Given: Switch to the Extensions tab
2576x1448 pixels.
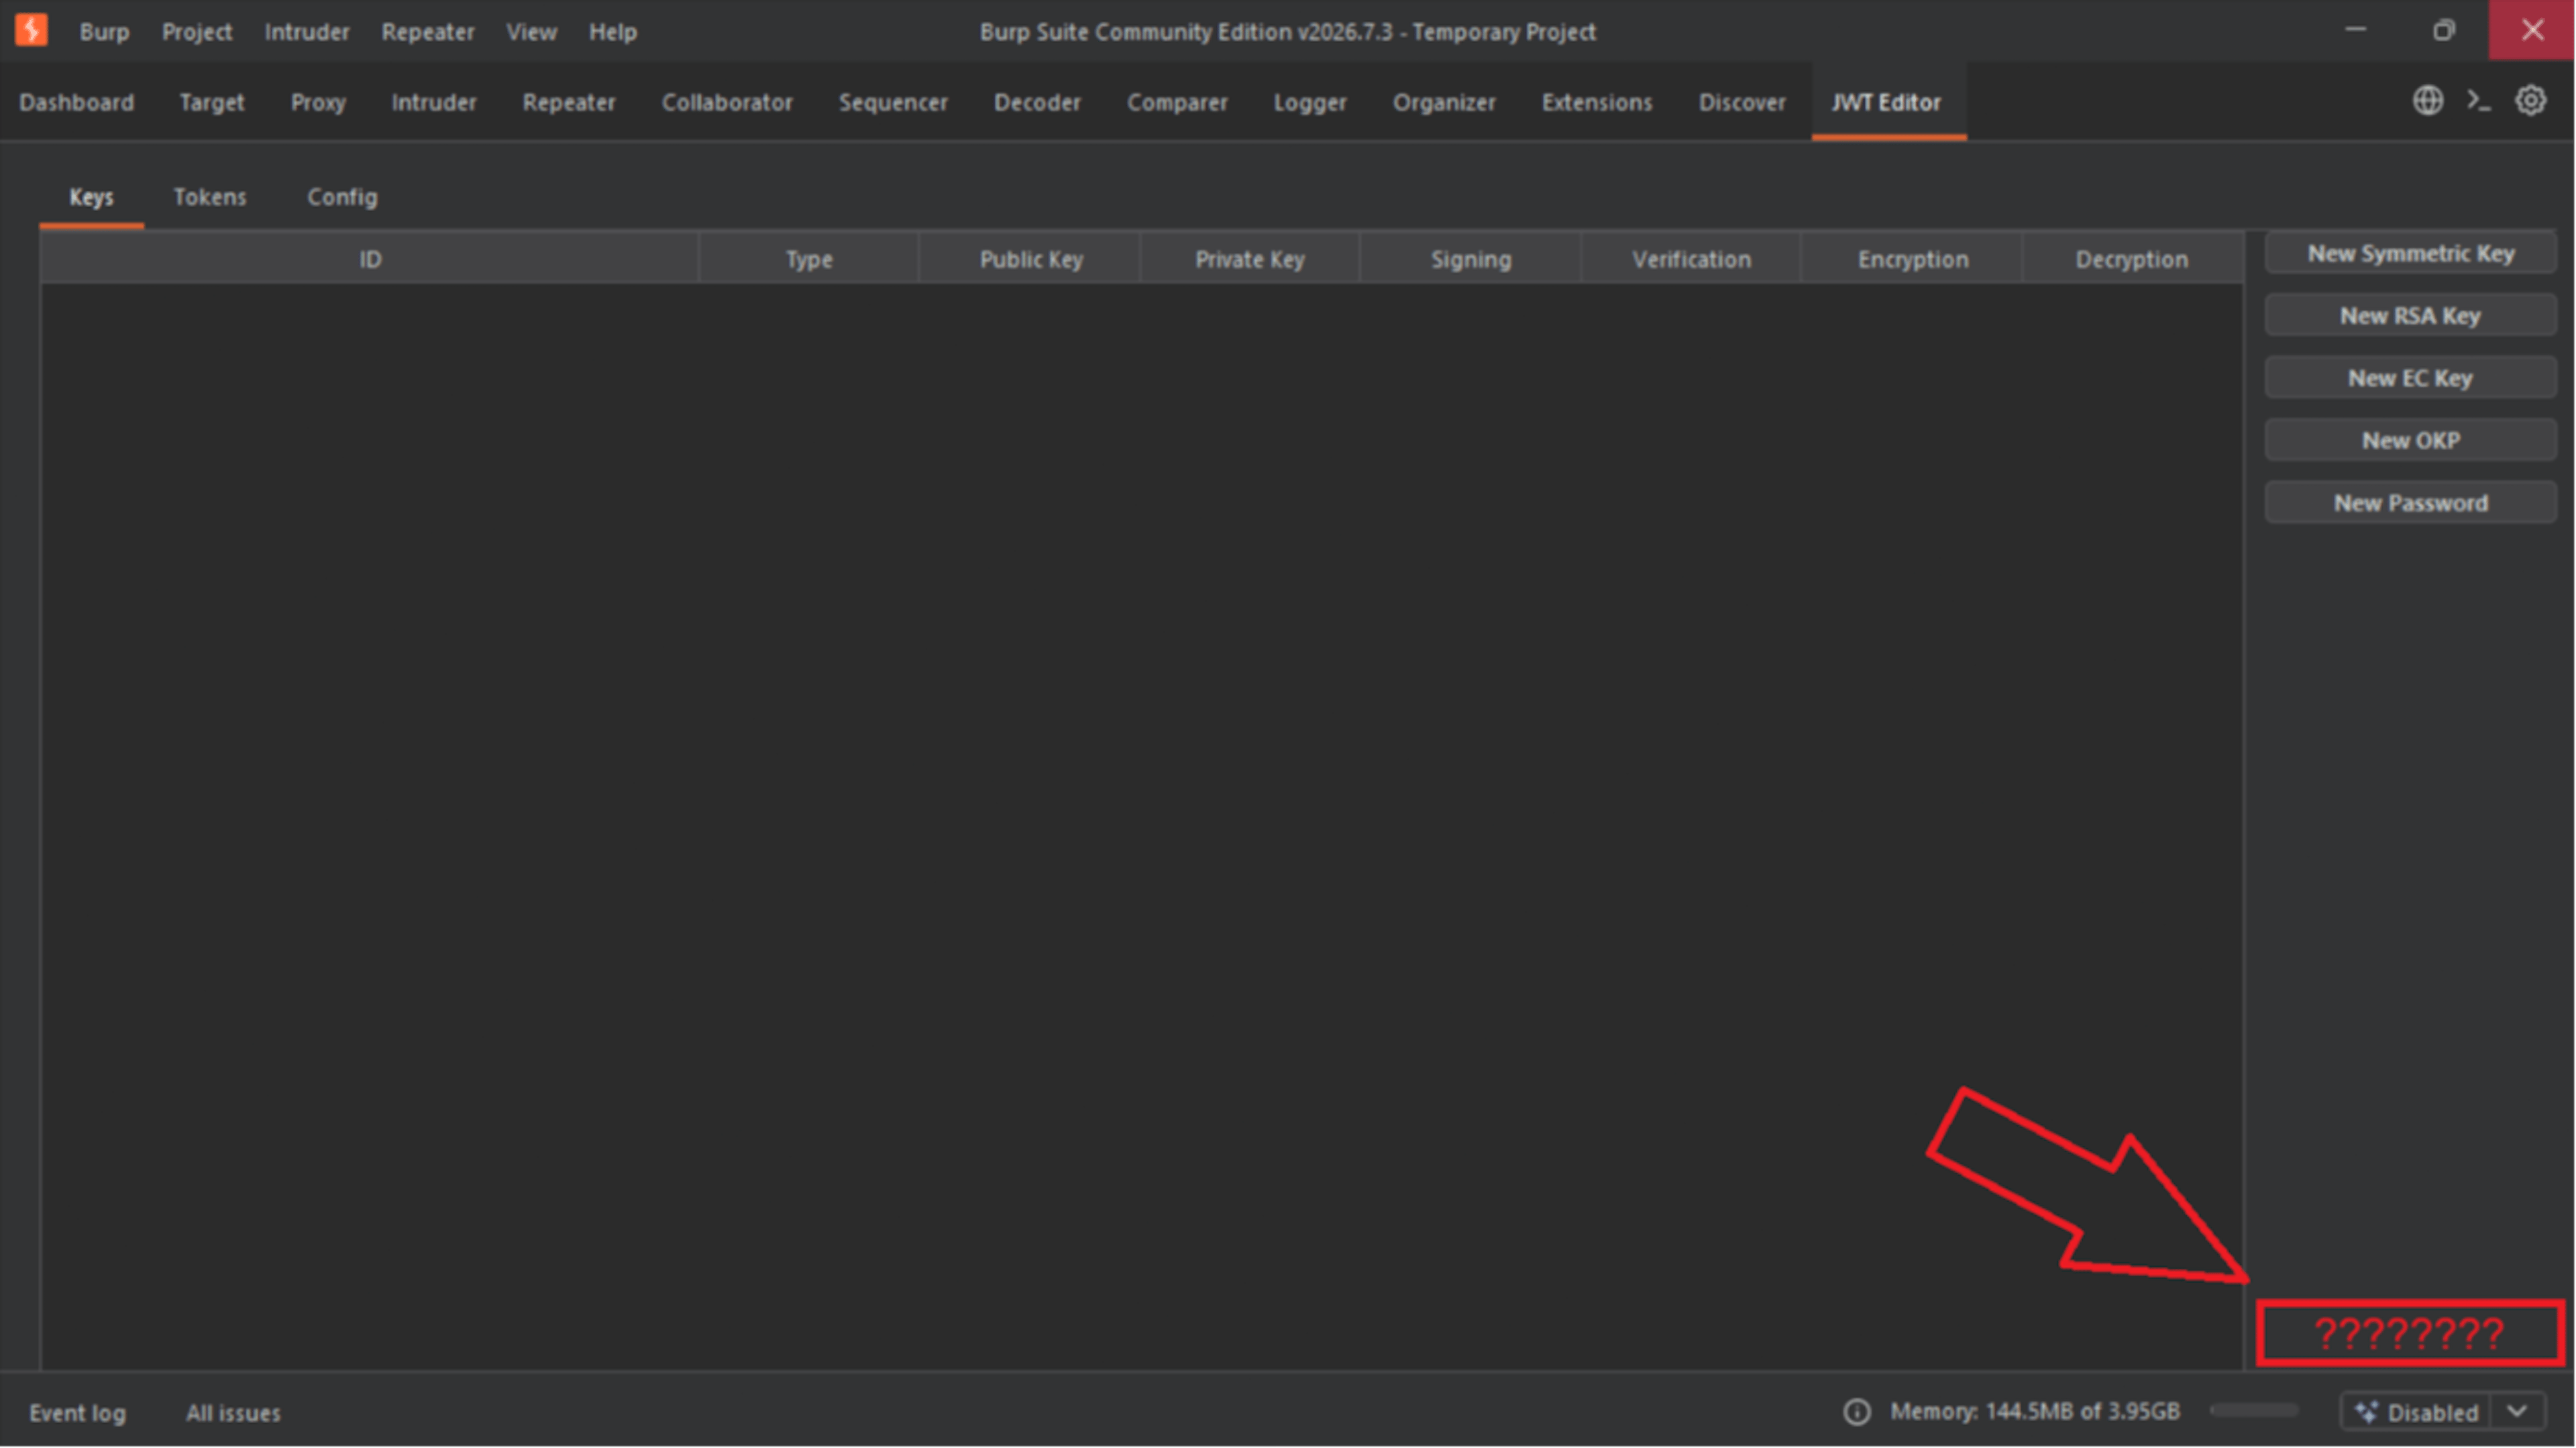Looking at the screenshot, I should point(1597,102).
